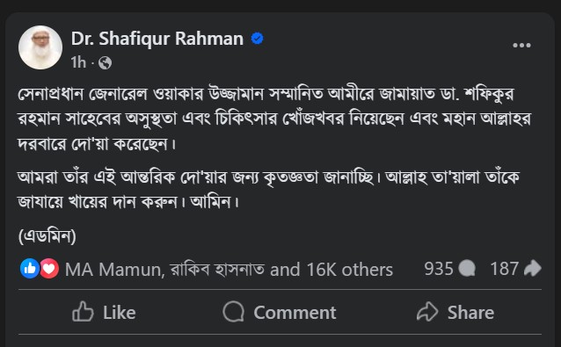The image size is (561, 347).
Task: Click the gray share arrow beside 187
Action: [x=532, y=268]
